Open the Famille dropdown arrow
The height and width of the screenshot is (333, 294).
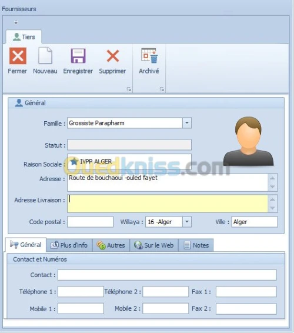(187, 123)
